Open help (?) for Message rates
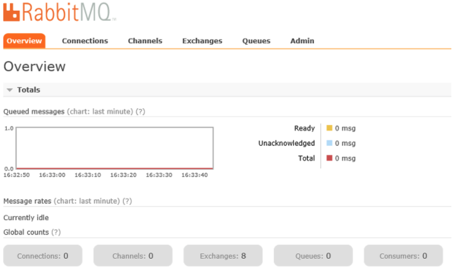 point(127,201)
